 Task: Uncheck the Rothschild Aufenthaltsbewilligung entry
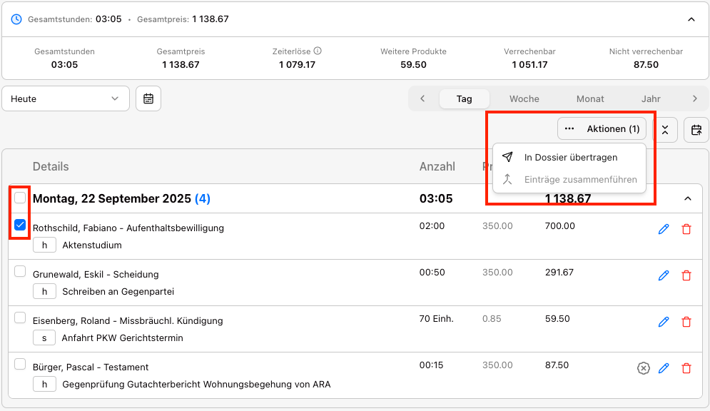(x=20, y=225)
